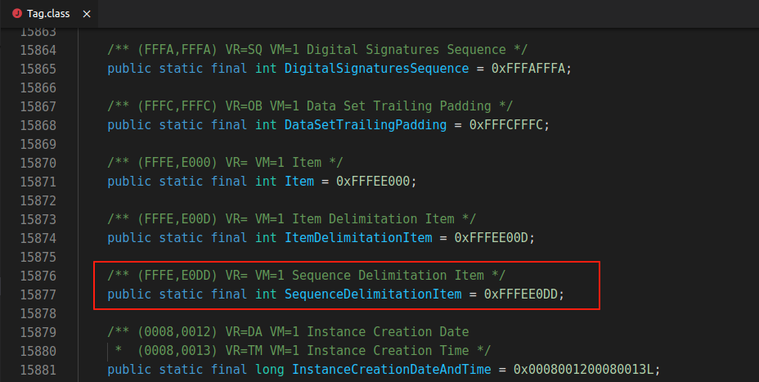Click line number 15874 in gutter
Viewport: 759px width, 382px height.
click(38, 238)
